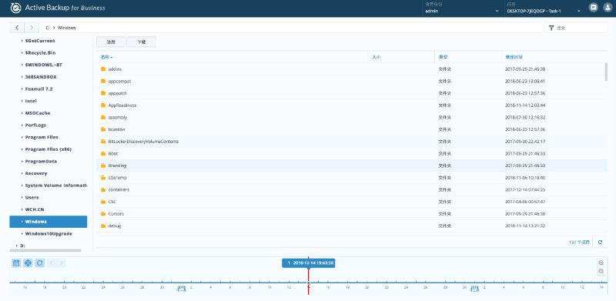Screen dimensions: 616x301
Task: Click the folder icon for Cursors
Action: point(103,214)
